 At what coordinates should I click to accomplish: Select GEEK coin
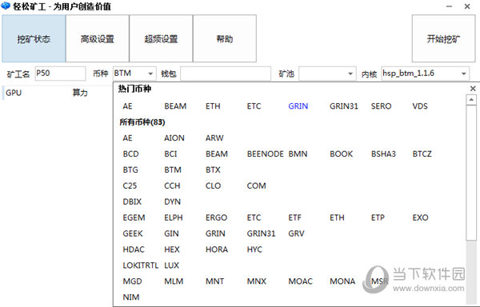(x=133, y=233)
